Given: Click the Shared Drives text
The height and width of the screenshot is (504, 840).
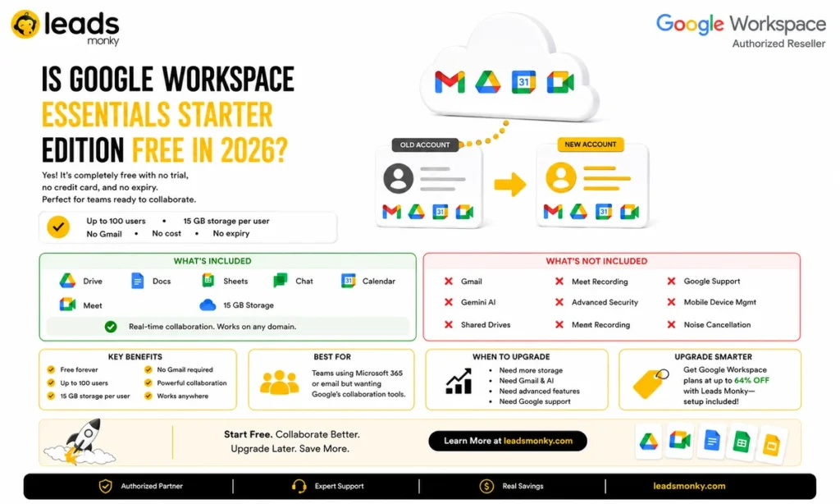Looking at the screenshot, I should [x=486, y=325].
